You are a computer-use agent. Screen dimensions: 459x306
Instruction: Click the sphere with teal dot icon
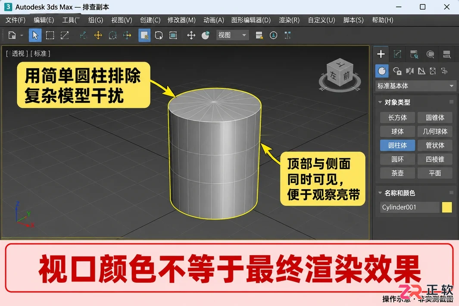[206, 35]
